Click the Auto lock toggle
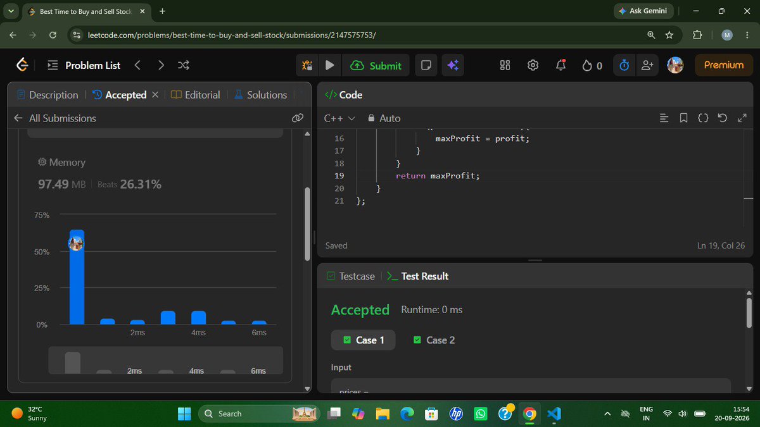 click(383, 118)
